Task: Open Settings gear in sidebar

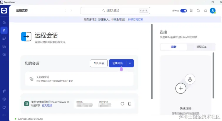Action: tap(4, 99)
